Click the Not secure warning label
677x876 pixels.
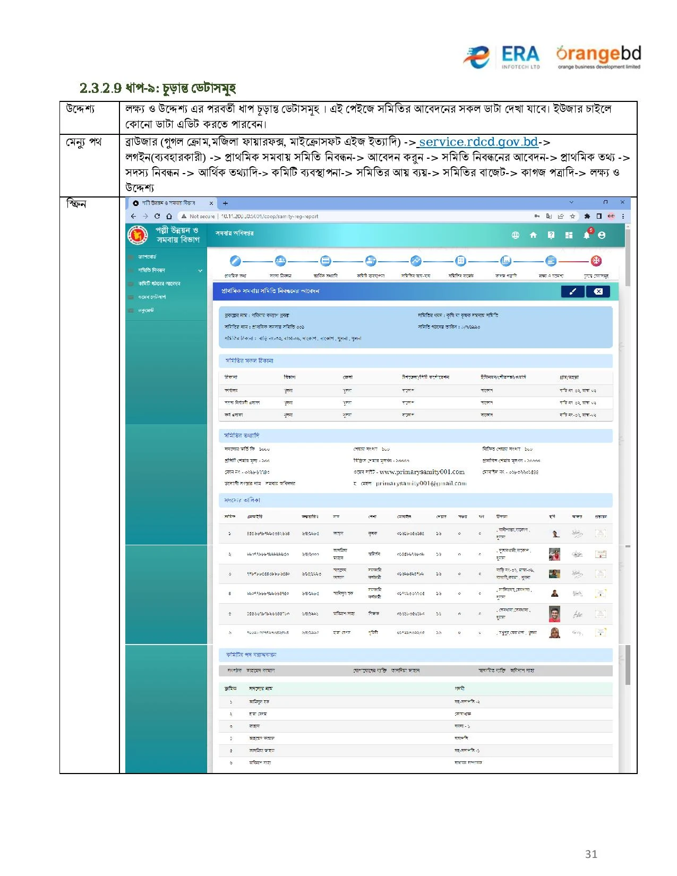click(x=198, y=216)
